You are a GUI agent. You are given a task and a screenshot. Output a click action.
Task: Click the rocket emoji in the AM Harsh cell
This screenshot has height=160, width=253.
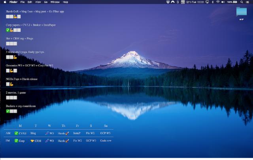click(x=67, y=133)
